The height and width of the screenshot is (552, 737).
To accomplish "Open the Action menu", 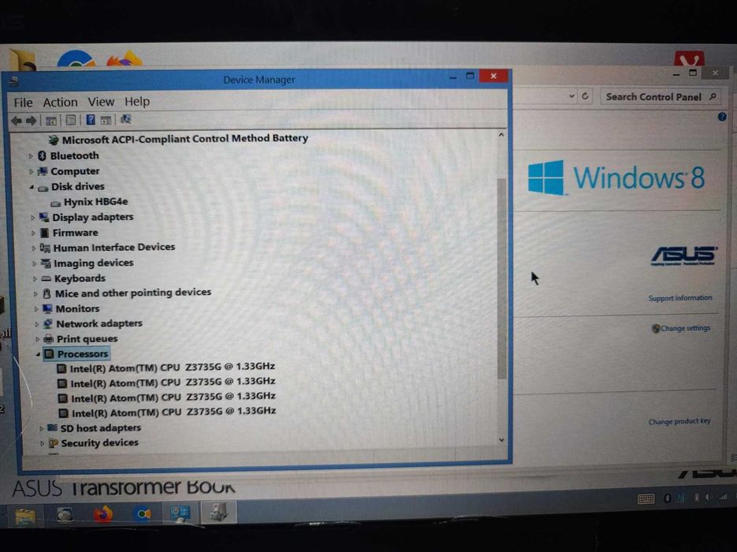I will [60, 102].
